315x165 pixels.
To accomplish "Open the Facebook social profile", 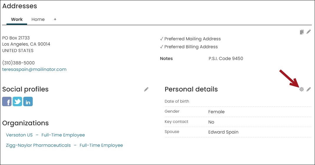I will (7, 101).
